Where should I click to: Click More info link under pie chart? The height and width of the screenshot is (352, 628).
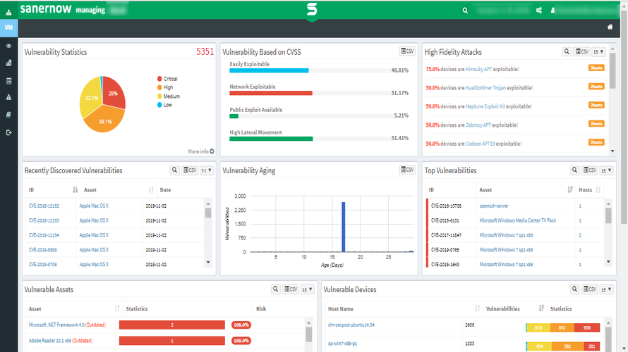[201, 151]
